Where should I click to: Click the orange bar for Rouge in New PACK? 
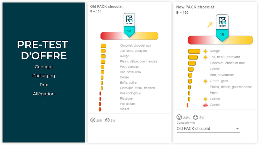click(x=194, y=52)
